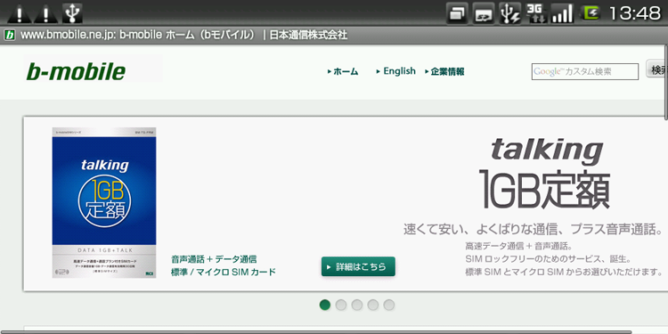Image resolution: width=668 pixels, height=334 pixels.
Task: Select the second carousel dot indicator
Action: tap(341, 305)
